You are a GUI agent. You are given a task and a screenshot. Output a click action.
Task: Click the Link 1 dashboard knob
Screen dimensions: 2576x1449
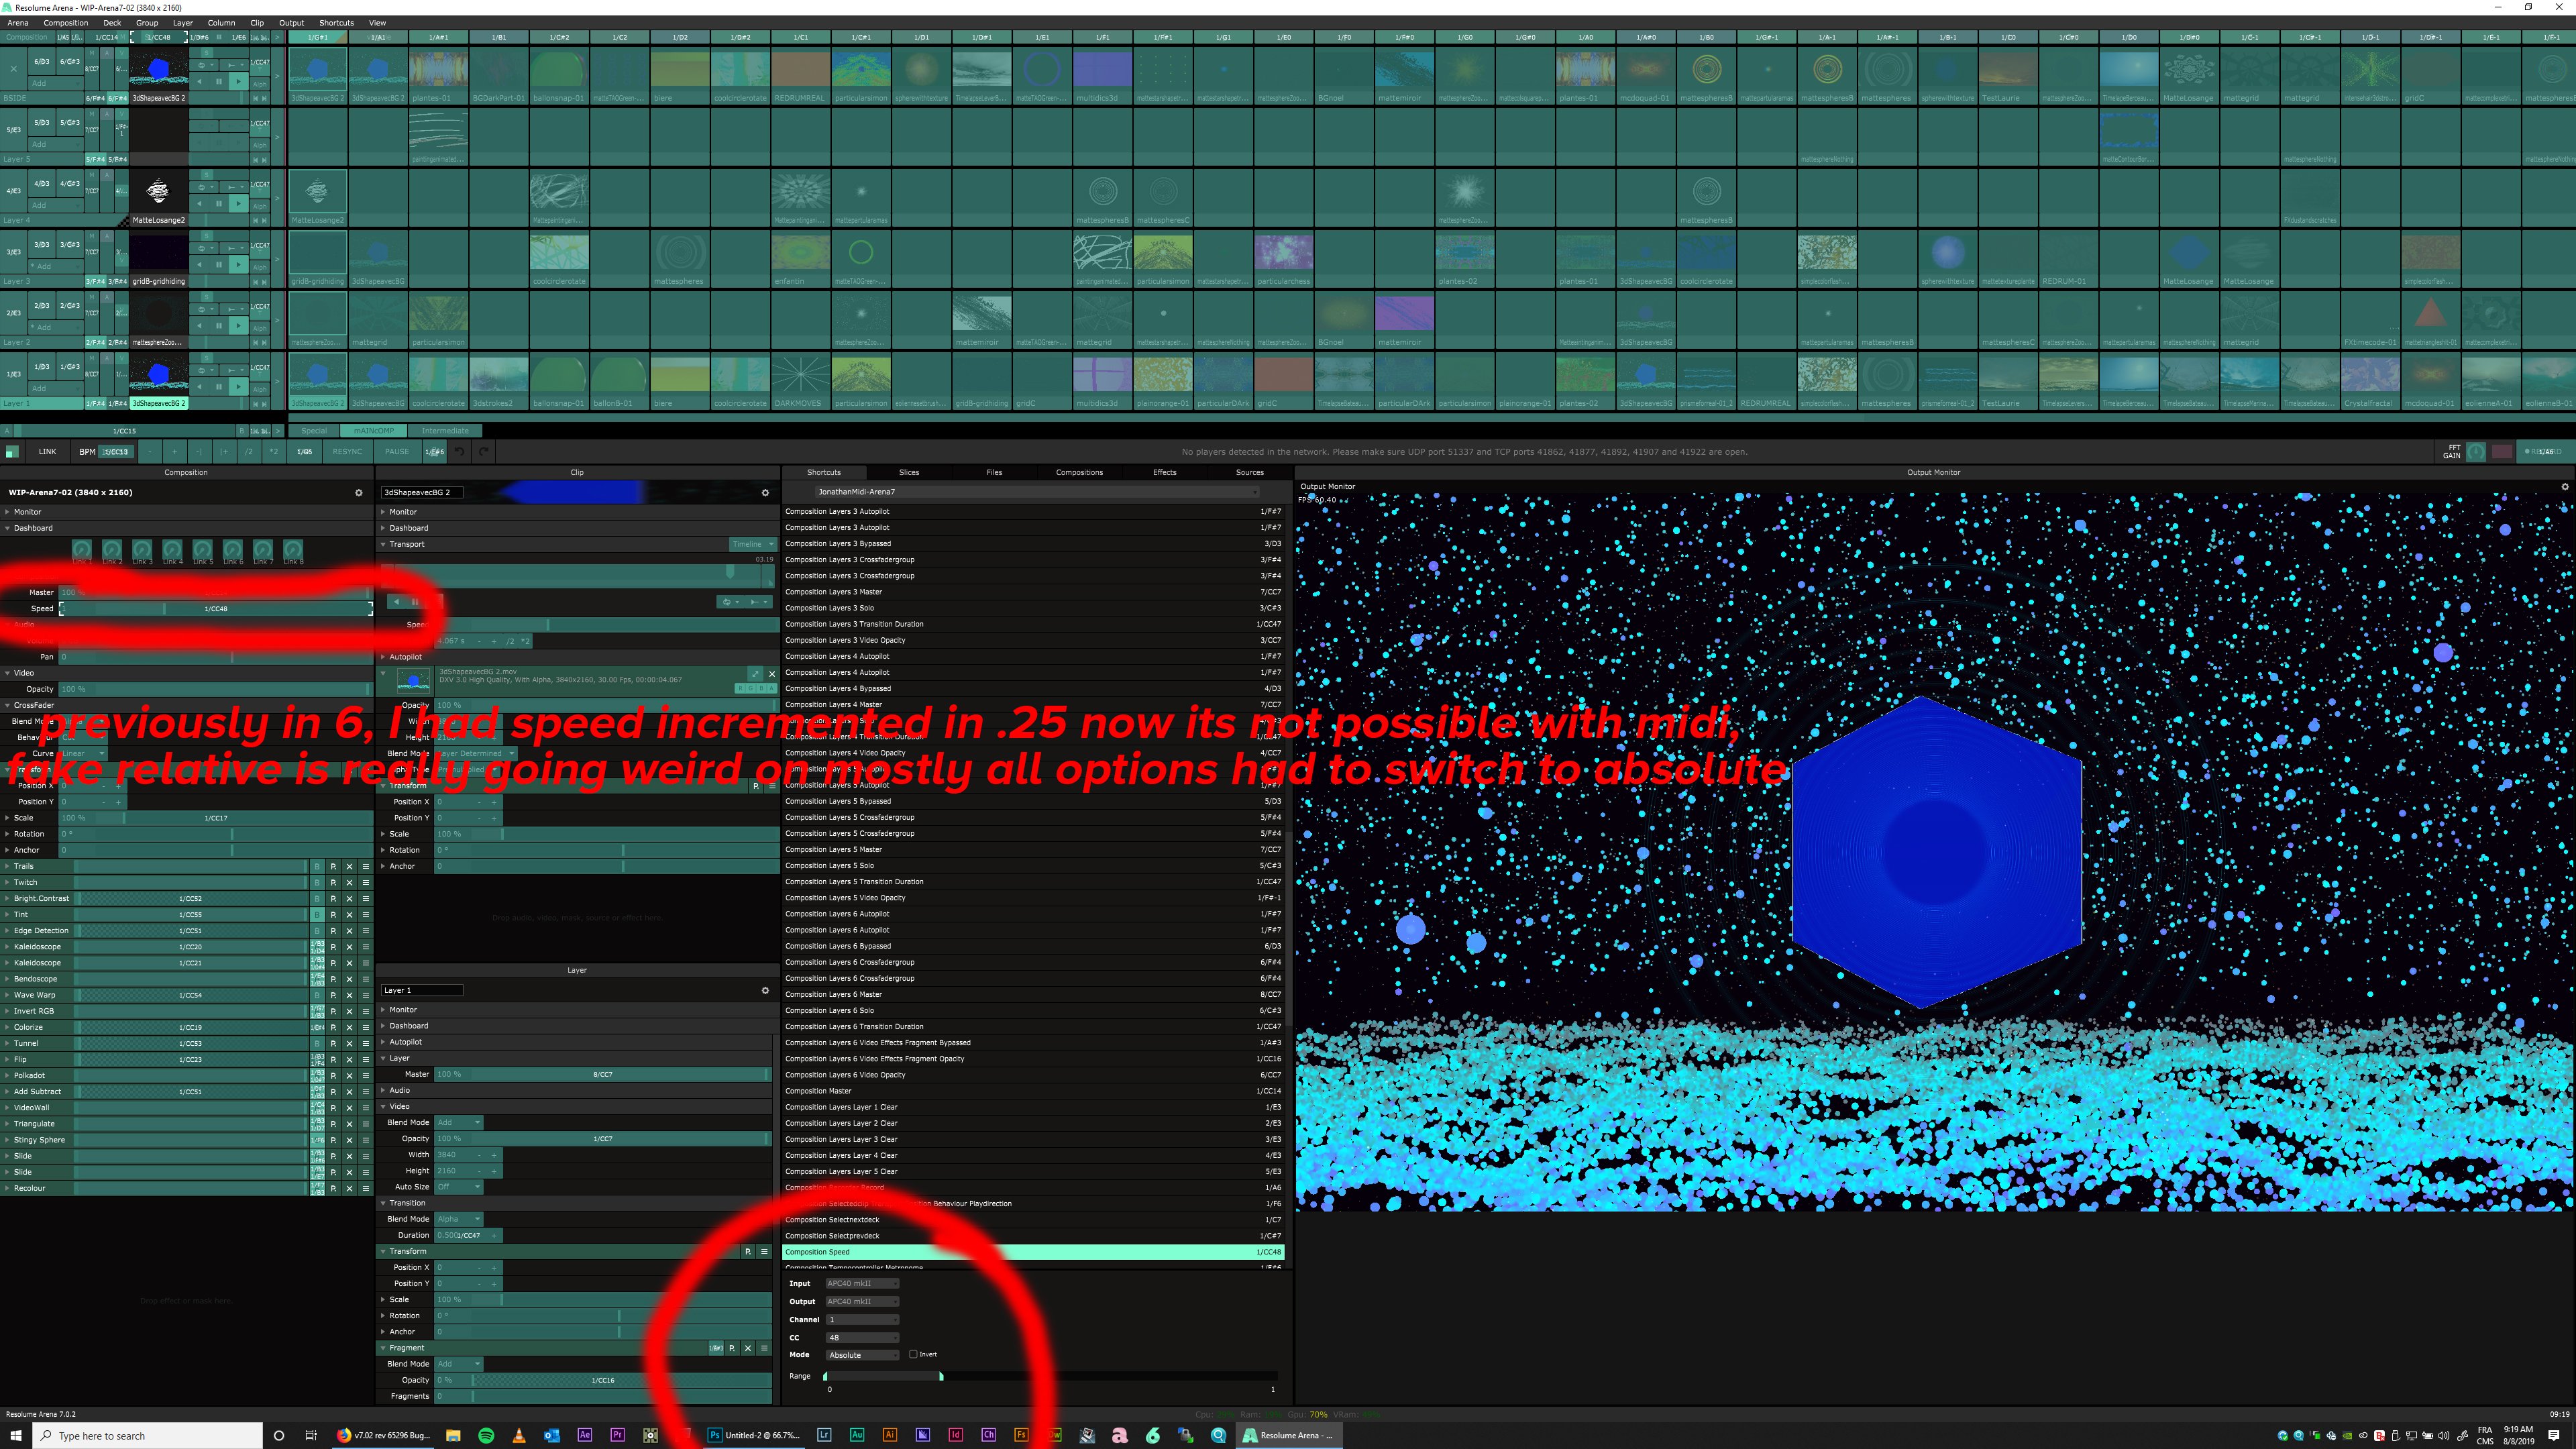click(x=82, y=550)
